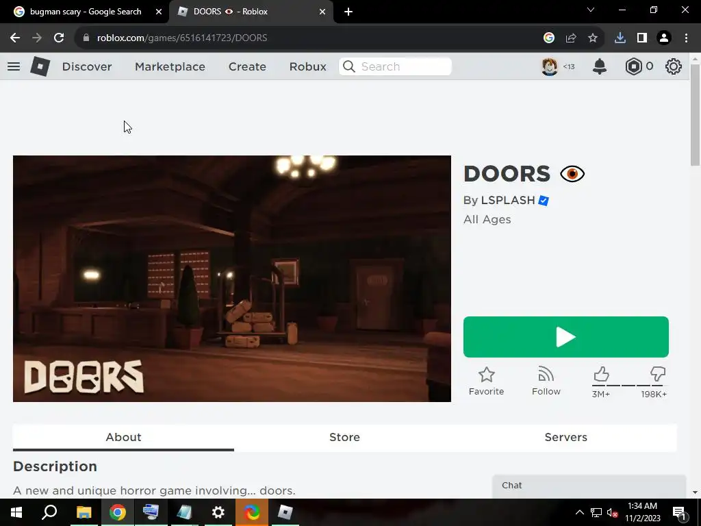Click the scrollbar down arrow
Image resolution: width=701 pixels, height=526 pixels.
(696, 492)
